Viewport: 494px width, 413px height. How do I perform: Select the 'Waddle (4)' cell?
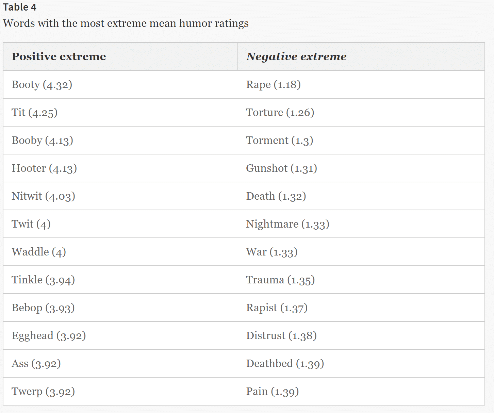tap(39, 252)
